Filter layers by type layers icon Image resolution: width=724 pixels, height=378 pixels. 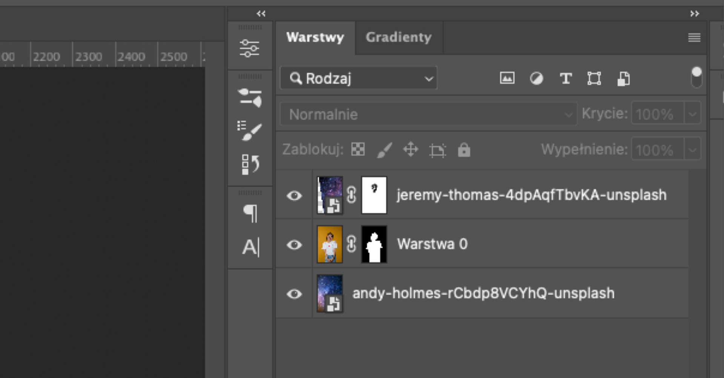pyautogui.click(x=565, y=78)
